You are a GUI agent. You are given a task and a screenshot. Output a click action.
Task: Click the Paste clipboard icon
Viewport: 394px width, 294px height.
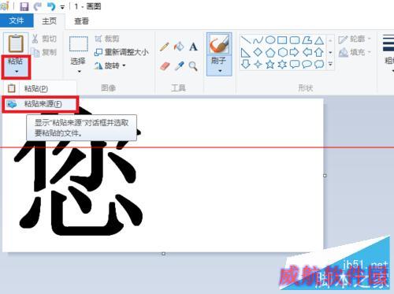point(16,43)
